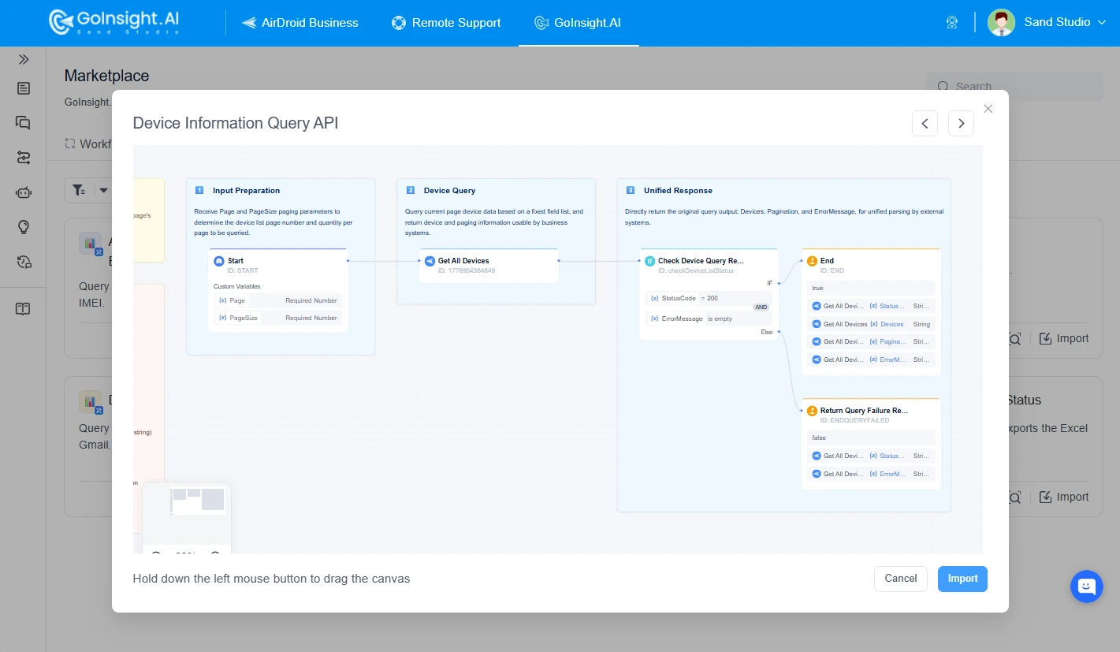Click the 'false' value in failure node
Viewport: 1120px width, 652px height.
tap(871, 438)
